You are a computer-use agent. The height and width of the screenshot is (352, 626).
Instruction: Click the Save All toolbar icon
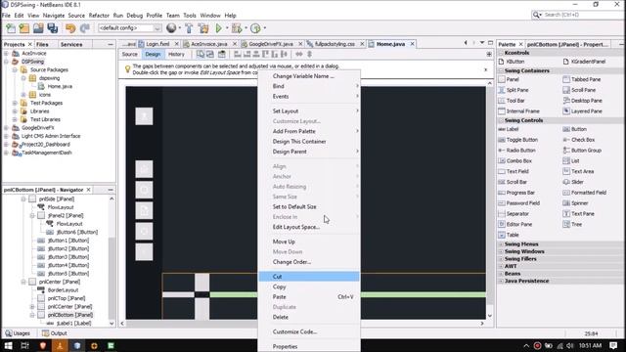point(52,28)
